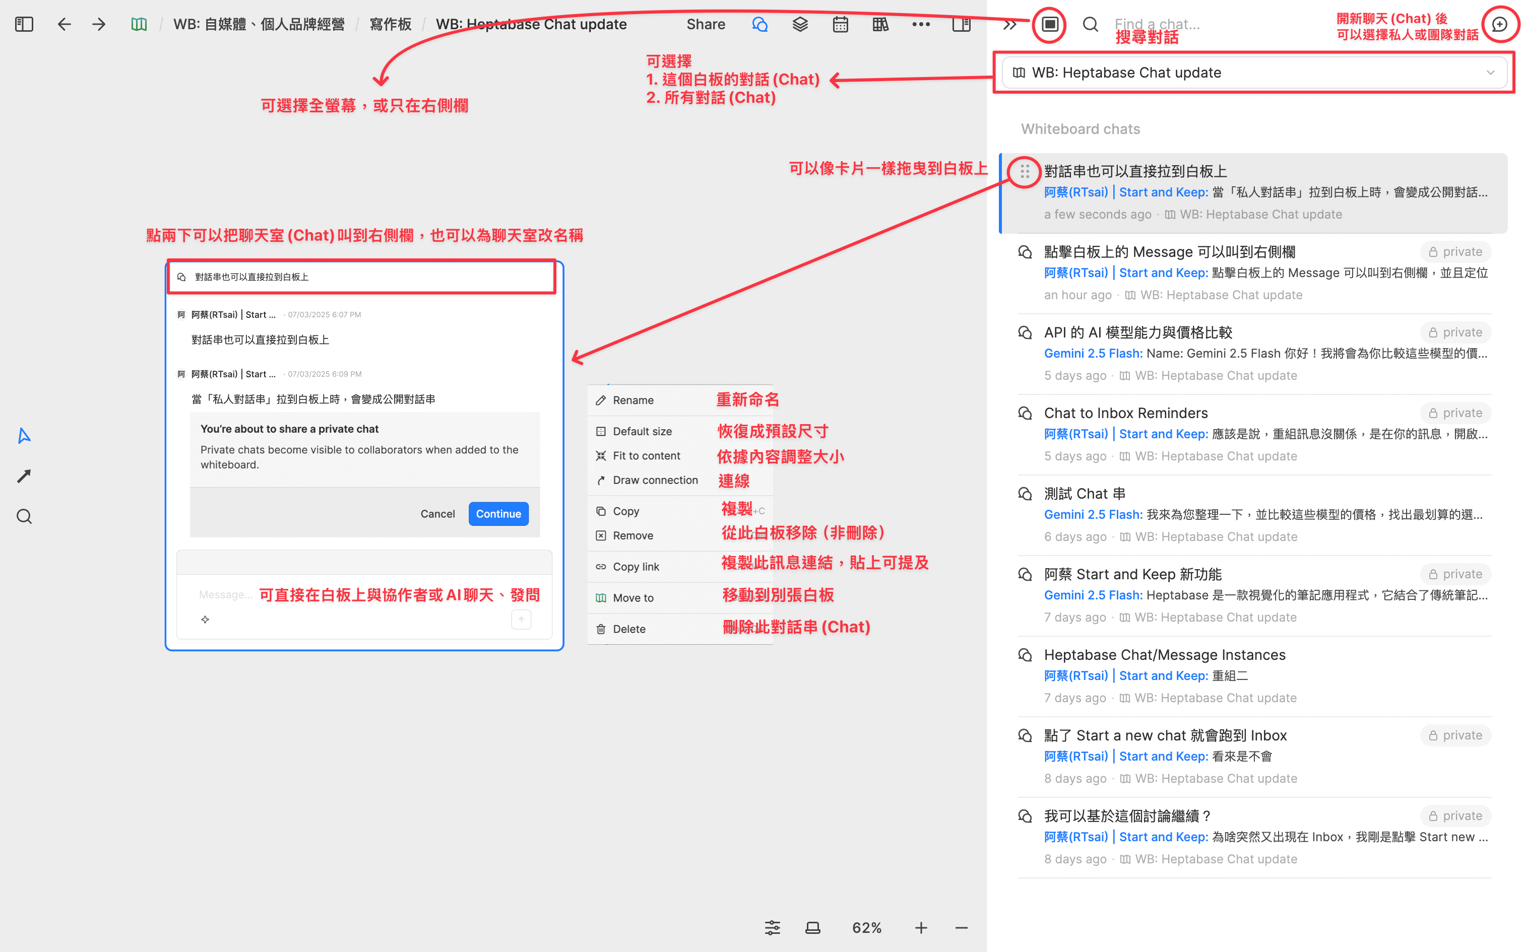Toggle the right sidebar panel icon
The image size is (1524, 952).
(962, 24)
